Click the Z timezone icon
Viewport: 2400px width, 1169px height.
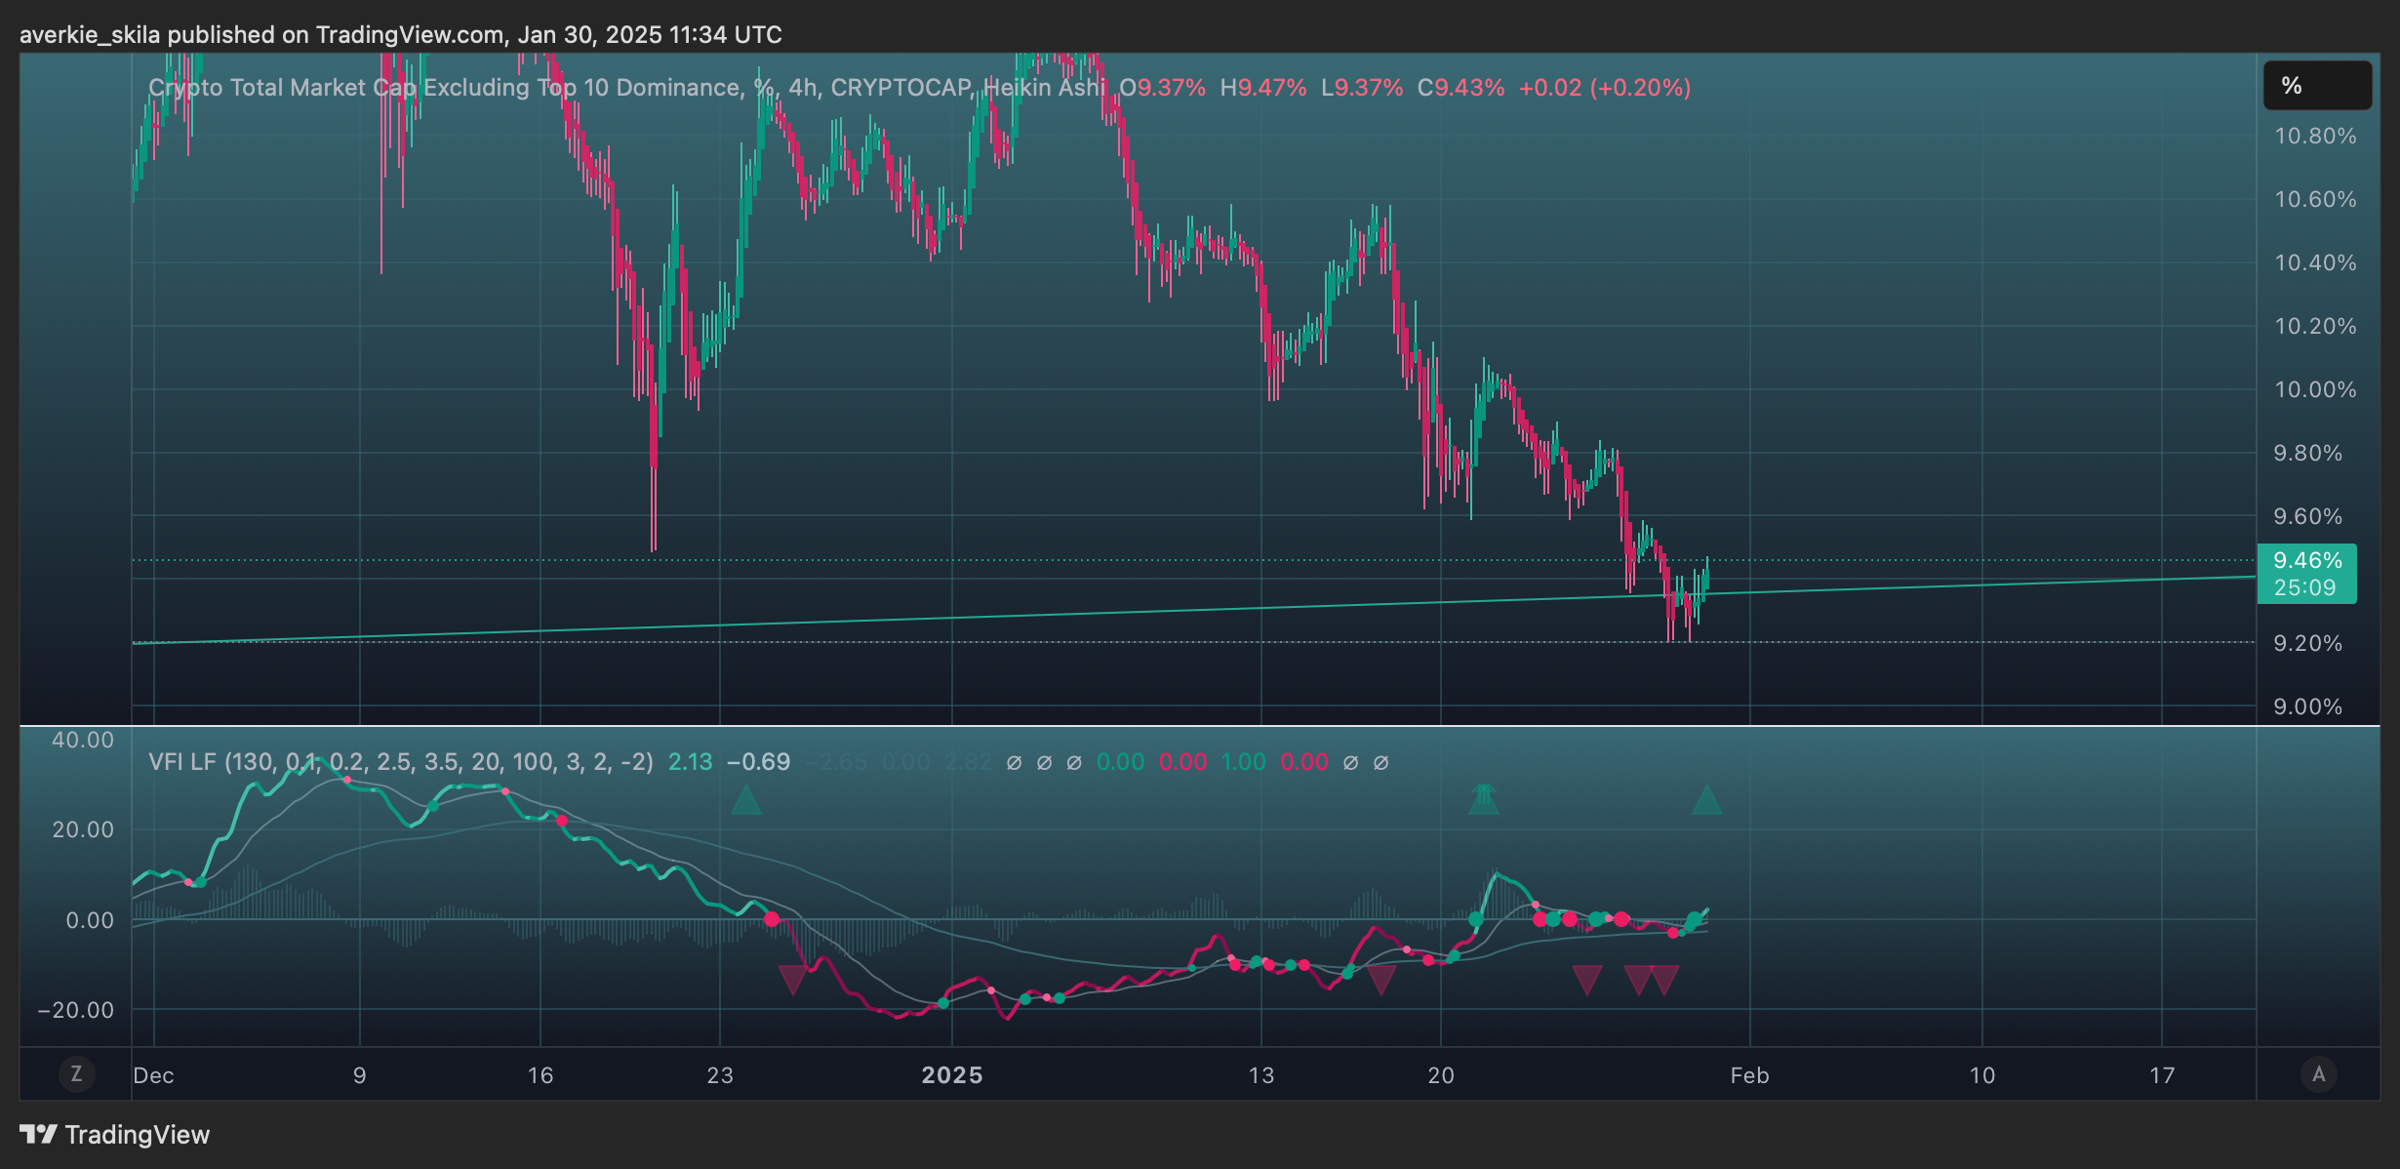[76, 1074]
